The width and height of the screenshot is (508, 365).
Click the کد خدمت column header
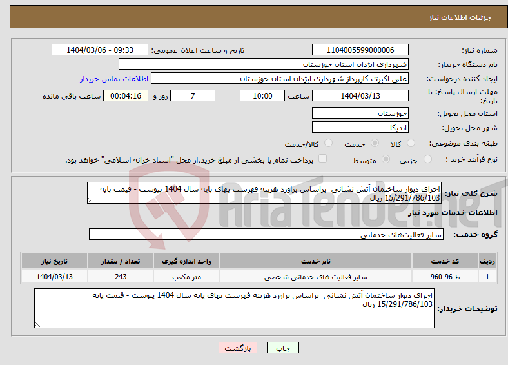pos(445,261)
